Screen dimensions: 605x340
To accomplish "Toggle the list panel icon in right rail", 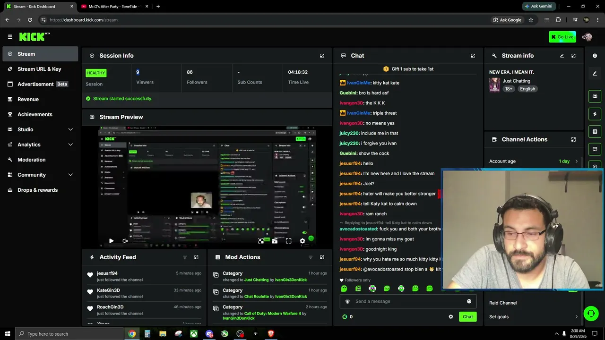I will [x=595, y=131].
